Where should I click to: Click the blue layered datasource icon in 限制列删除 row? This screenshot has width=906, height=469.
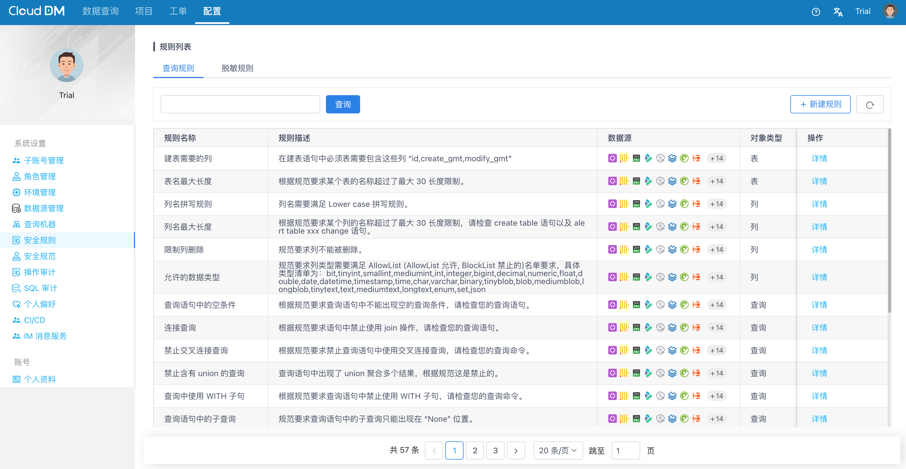coord(672,249)
